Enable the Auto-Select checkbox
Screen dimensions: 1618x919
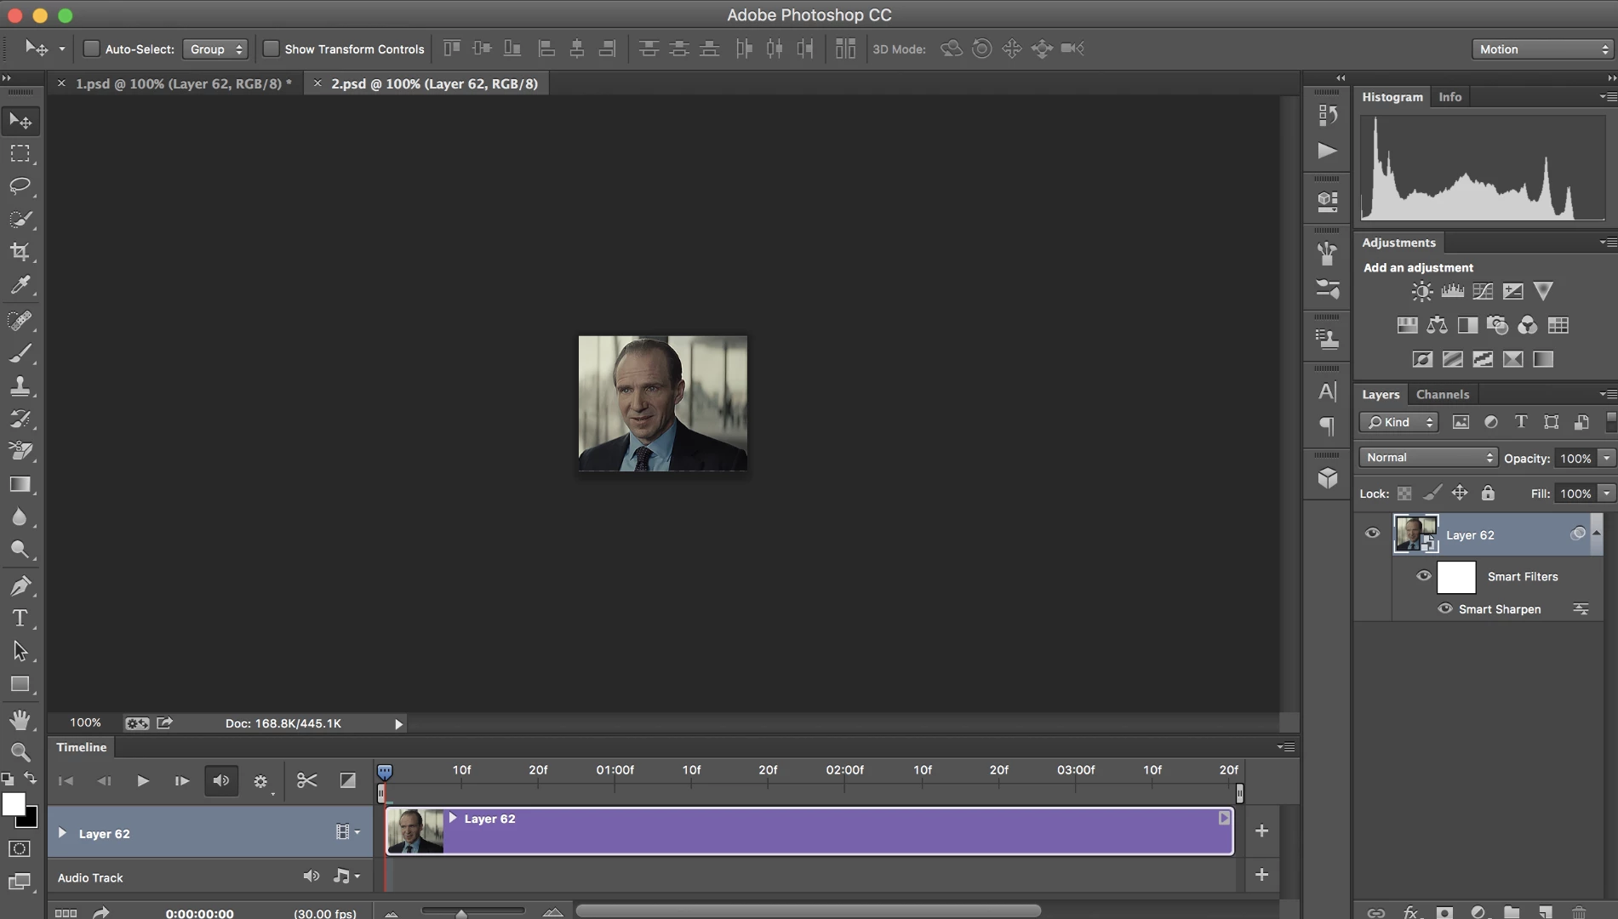[x=91, y=49]
